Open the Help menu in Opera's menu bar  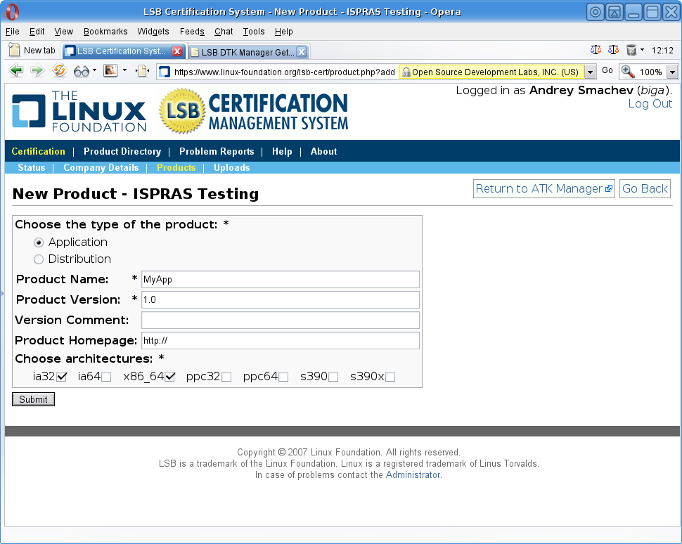pyautogui.click(x=283, y=32)
